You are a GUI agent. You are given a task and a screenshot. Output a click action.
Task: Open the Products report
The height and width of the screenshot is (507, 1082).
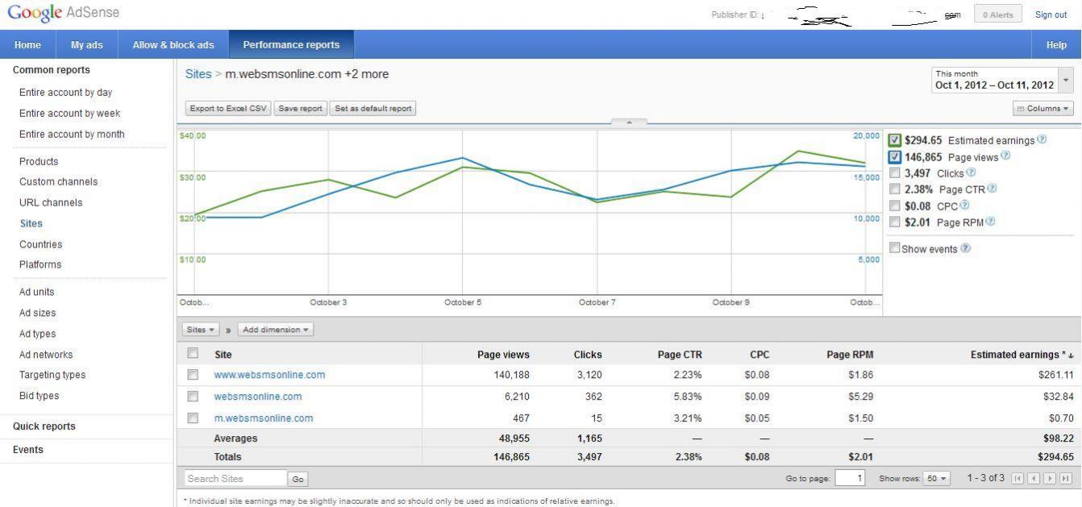coord(39,162)
